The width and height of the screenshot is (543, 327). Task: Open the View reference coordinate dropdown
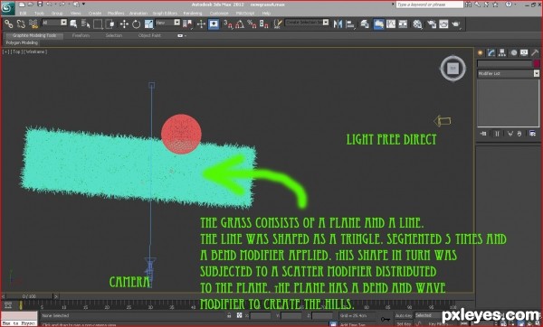pos(167,23)
